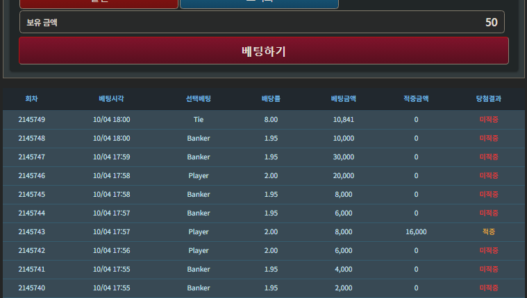Screen dimensions: 527x298
Task: Click Banker in row 2145740
Action: pyautogui.click(x=199, y=288)
